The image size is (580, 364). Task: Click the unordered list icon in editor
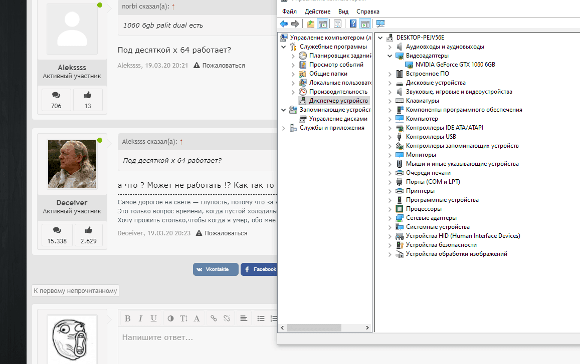[x=261, y=318]
